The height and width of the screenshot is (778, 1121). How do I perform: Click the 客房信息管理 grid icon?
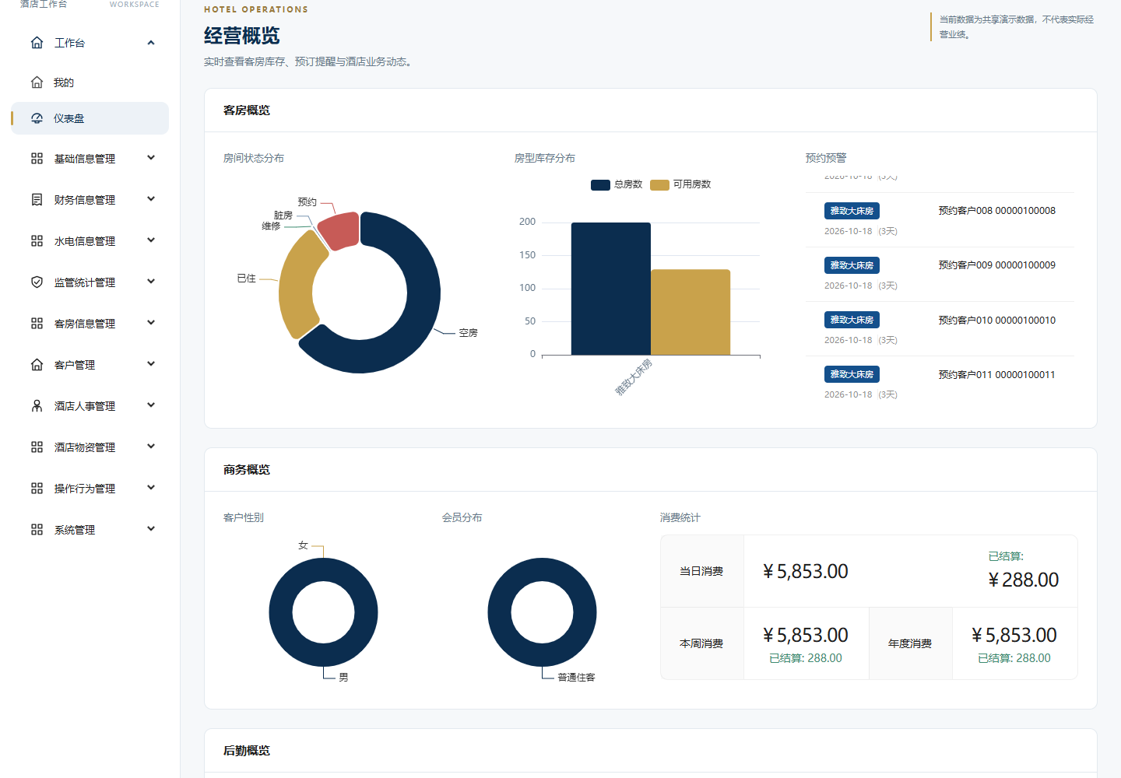(x=37, y=324)
